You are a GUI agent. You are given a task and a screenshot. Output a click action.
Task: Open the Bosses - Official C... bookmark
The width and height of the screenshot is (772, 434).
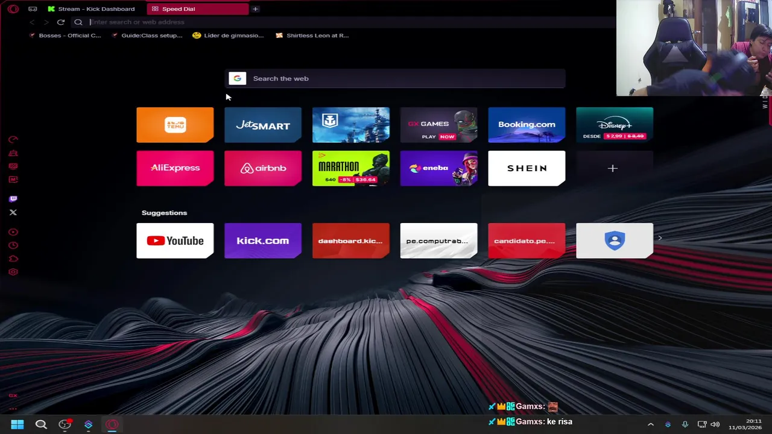(x=65, y=36)
